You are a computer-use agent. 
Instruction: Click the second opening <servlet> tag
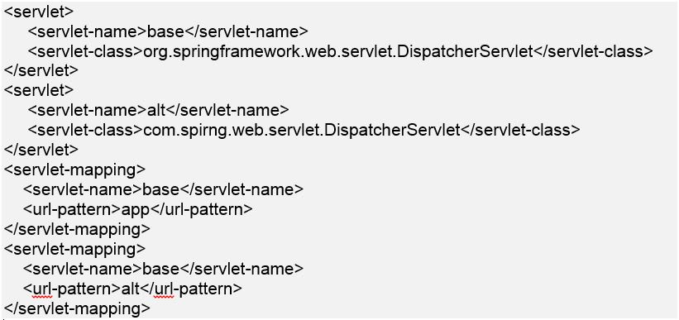(39, 91)
